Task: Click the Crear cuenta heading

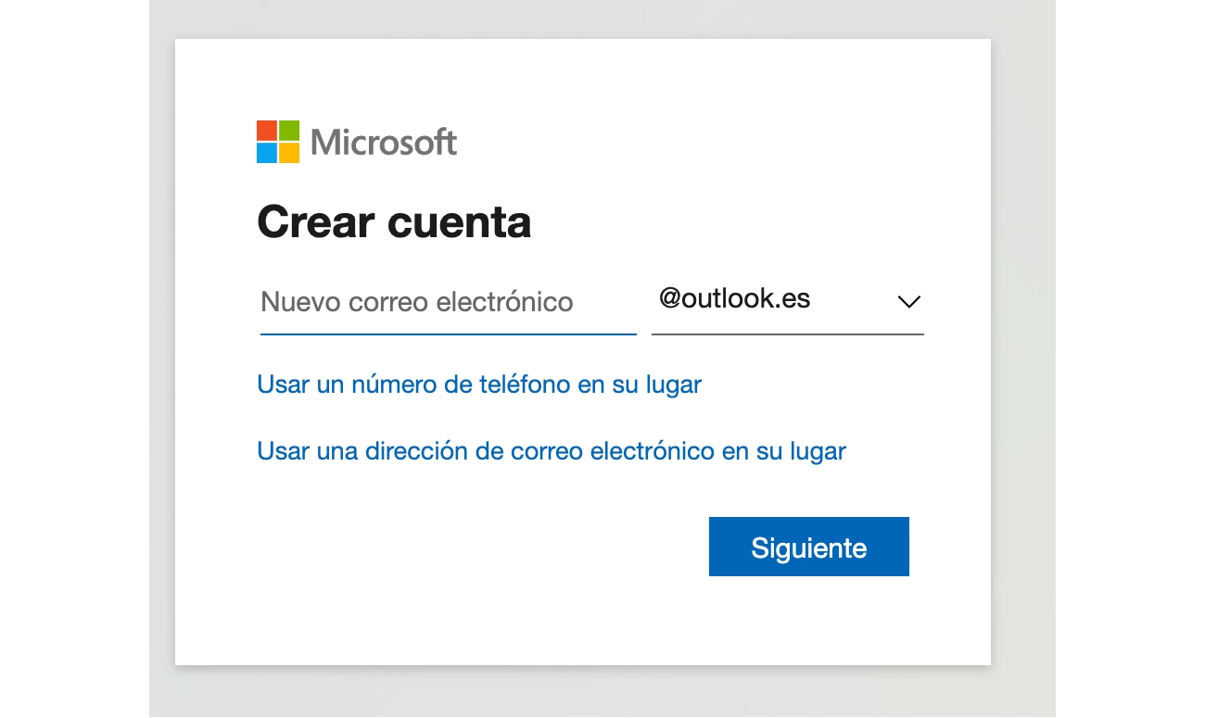Action: click(x=394, y=222)
